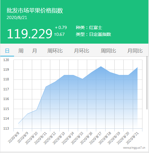Open the 周同比 tab

(108, 51)
